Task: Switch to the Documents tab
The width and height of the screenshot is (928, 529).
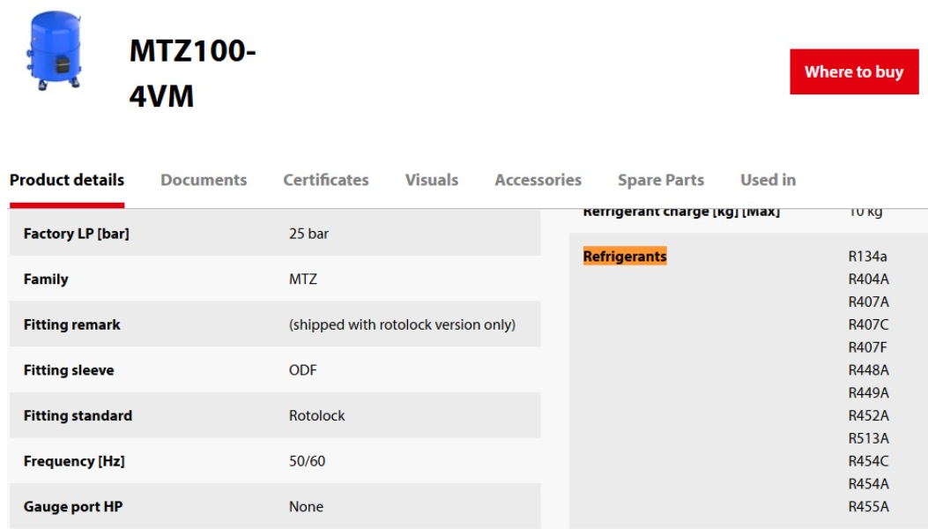Action: click(x=204, y=180)
